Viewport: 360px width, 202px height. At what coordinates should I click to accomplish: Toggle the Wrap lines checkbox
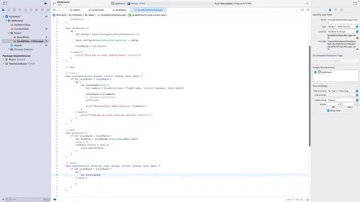click(x=328, y=111)
